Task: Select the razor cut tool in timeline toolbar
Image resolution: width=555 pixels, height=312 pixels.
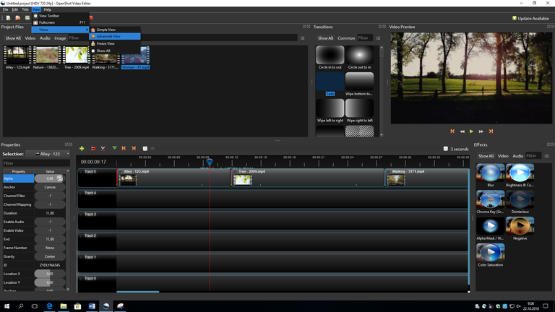Action: pyautogui.click(x=103, y=148)
